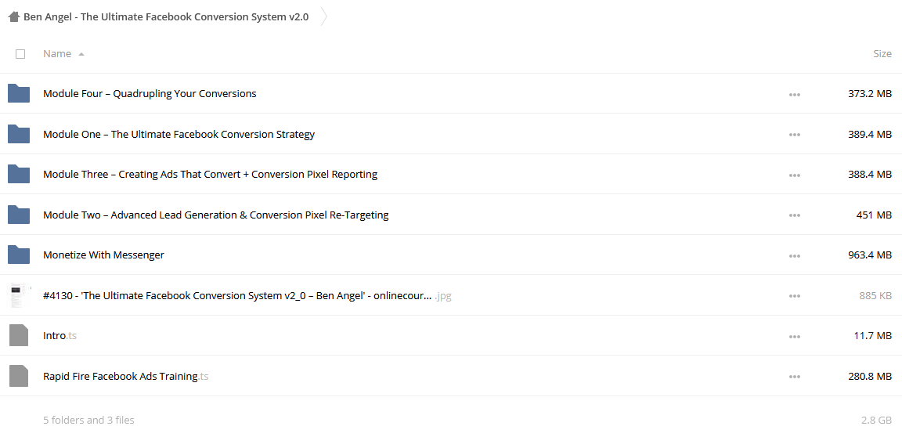This screenshot has width=902, height=437.
Task: Open more actions for Rapid Fire Training
Action: pos(795,377)
